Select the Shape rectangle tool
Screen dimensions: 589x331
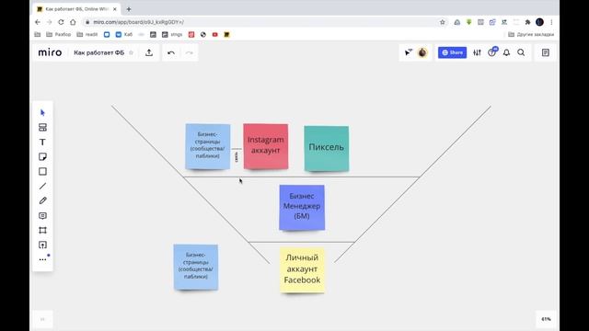tap(42, 172)
